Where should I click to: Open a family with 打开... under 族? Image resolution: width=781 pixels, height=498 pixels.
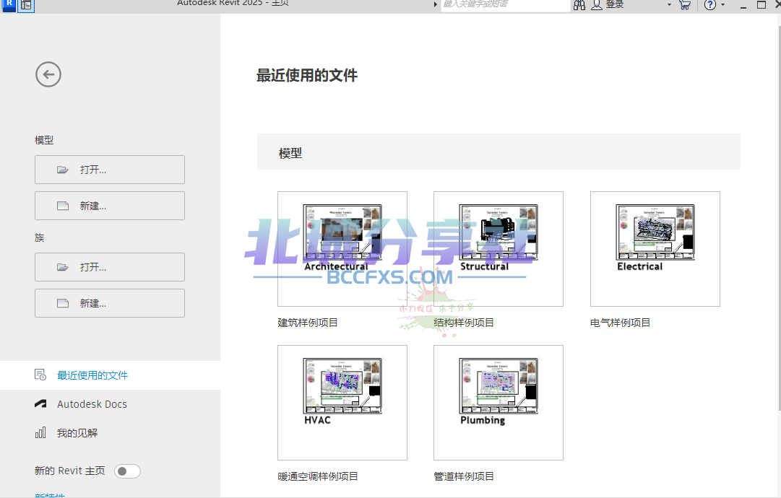click(x=110, y=267)
